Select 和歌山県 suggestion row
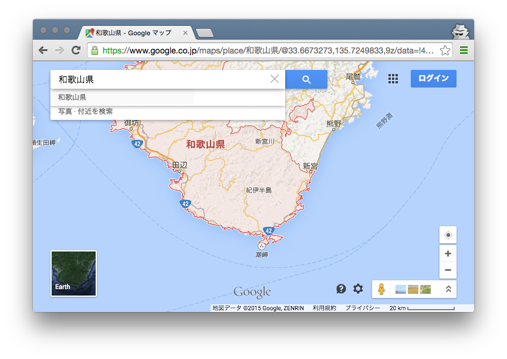 pyautogui.click(x=168, y=97)
